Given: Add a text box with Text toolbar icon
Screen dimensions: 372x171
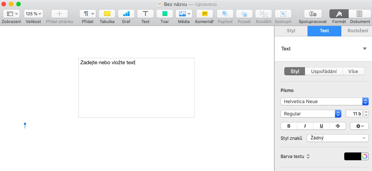Looking at the screenshot, I should point(145,14).
